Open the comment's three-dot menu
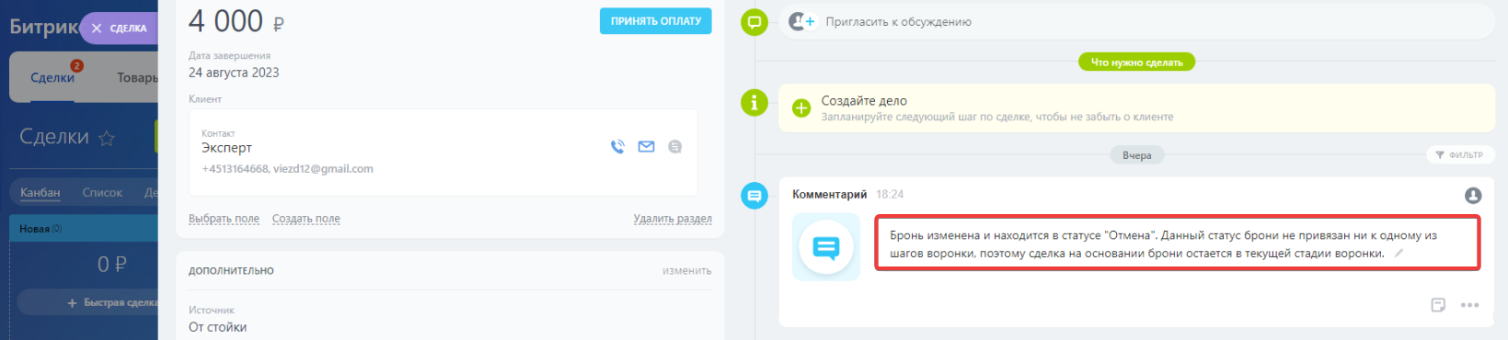This screenshot has height=340, width=1508. click(x=1469, y=305)
